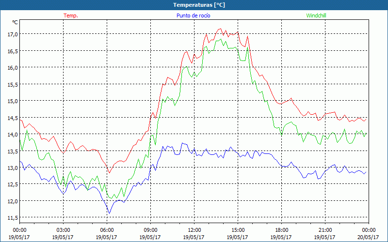
Task: Select the red 'Temp.' legend label
Action: coord(71,15)
